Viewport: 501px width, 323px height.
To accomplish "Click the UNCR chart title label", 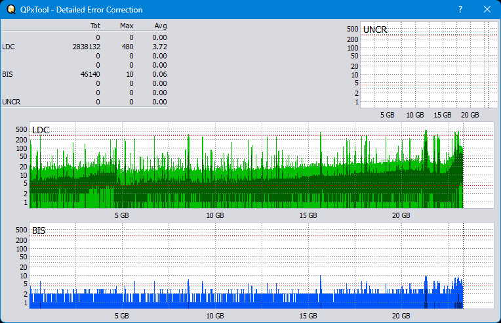I will click(x=375, y=30).
